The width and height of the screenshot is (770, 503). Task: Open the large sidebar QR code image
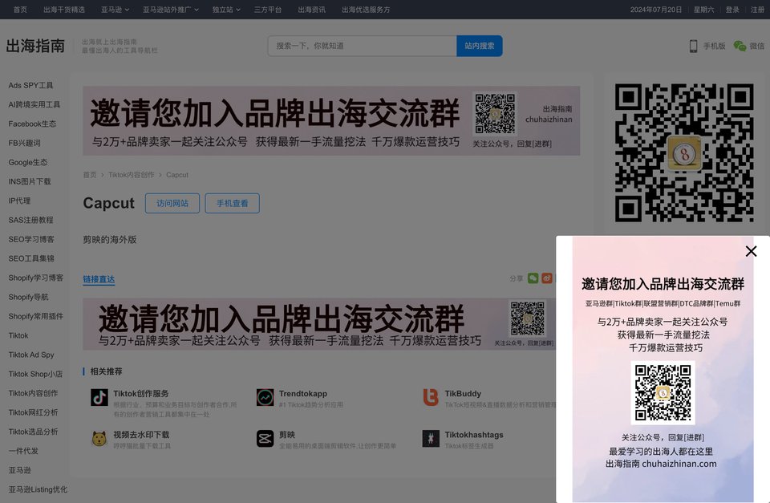[684, 152]
